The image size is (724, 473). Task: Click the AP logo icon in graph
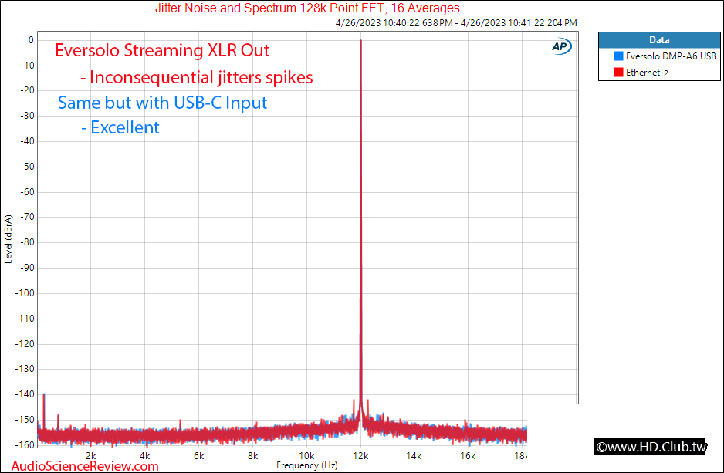pos(561,46)
